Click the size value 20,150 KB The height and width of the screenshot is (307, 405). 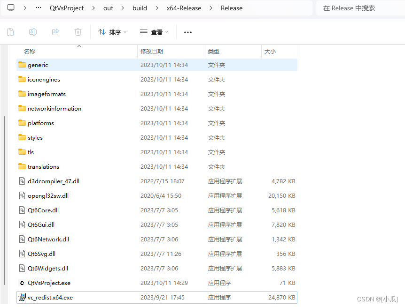[281, 195]
